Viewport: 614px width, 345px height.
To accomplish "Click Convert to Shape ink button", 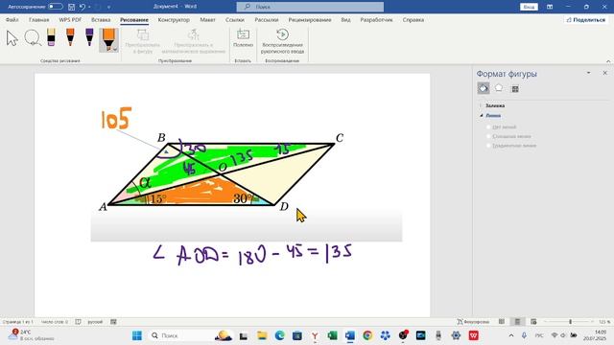I will tap(142, 41).
